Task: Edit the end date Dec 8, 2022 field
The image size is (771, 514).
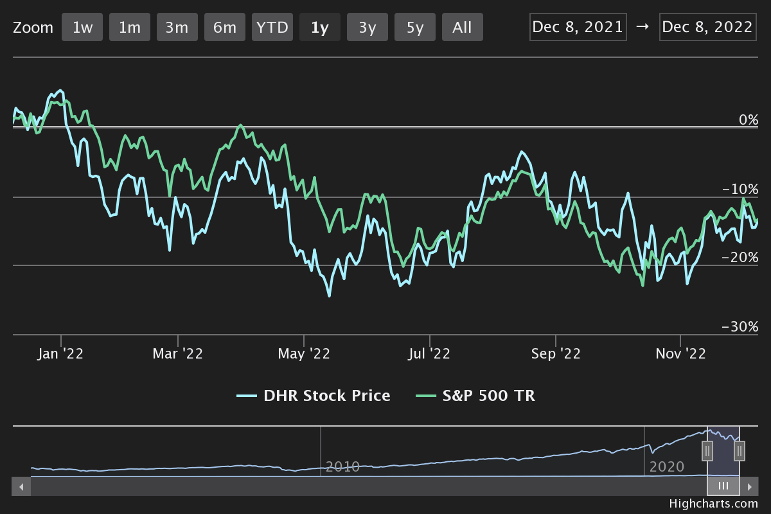Action: click(x=707, y=27)
